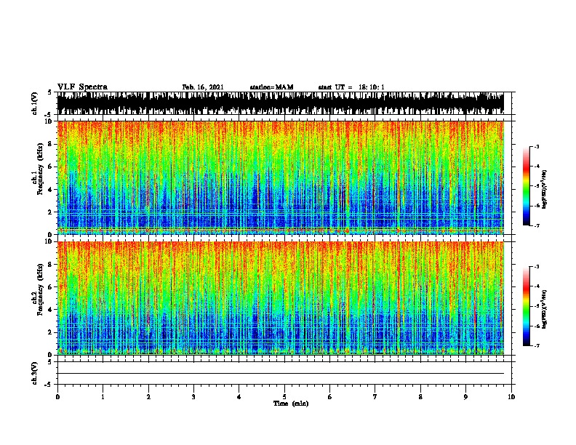Click the '8' time axis tick label

(x=420, y=396)
